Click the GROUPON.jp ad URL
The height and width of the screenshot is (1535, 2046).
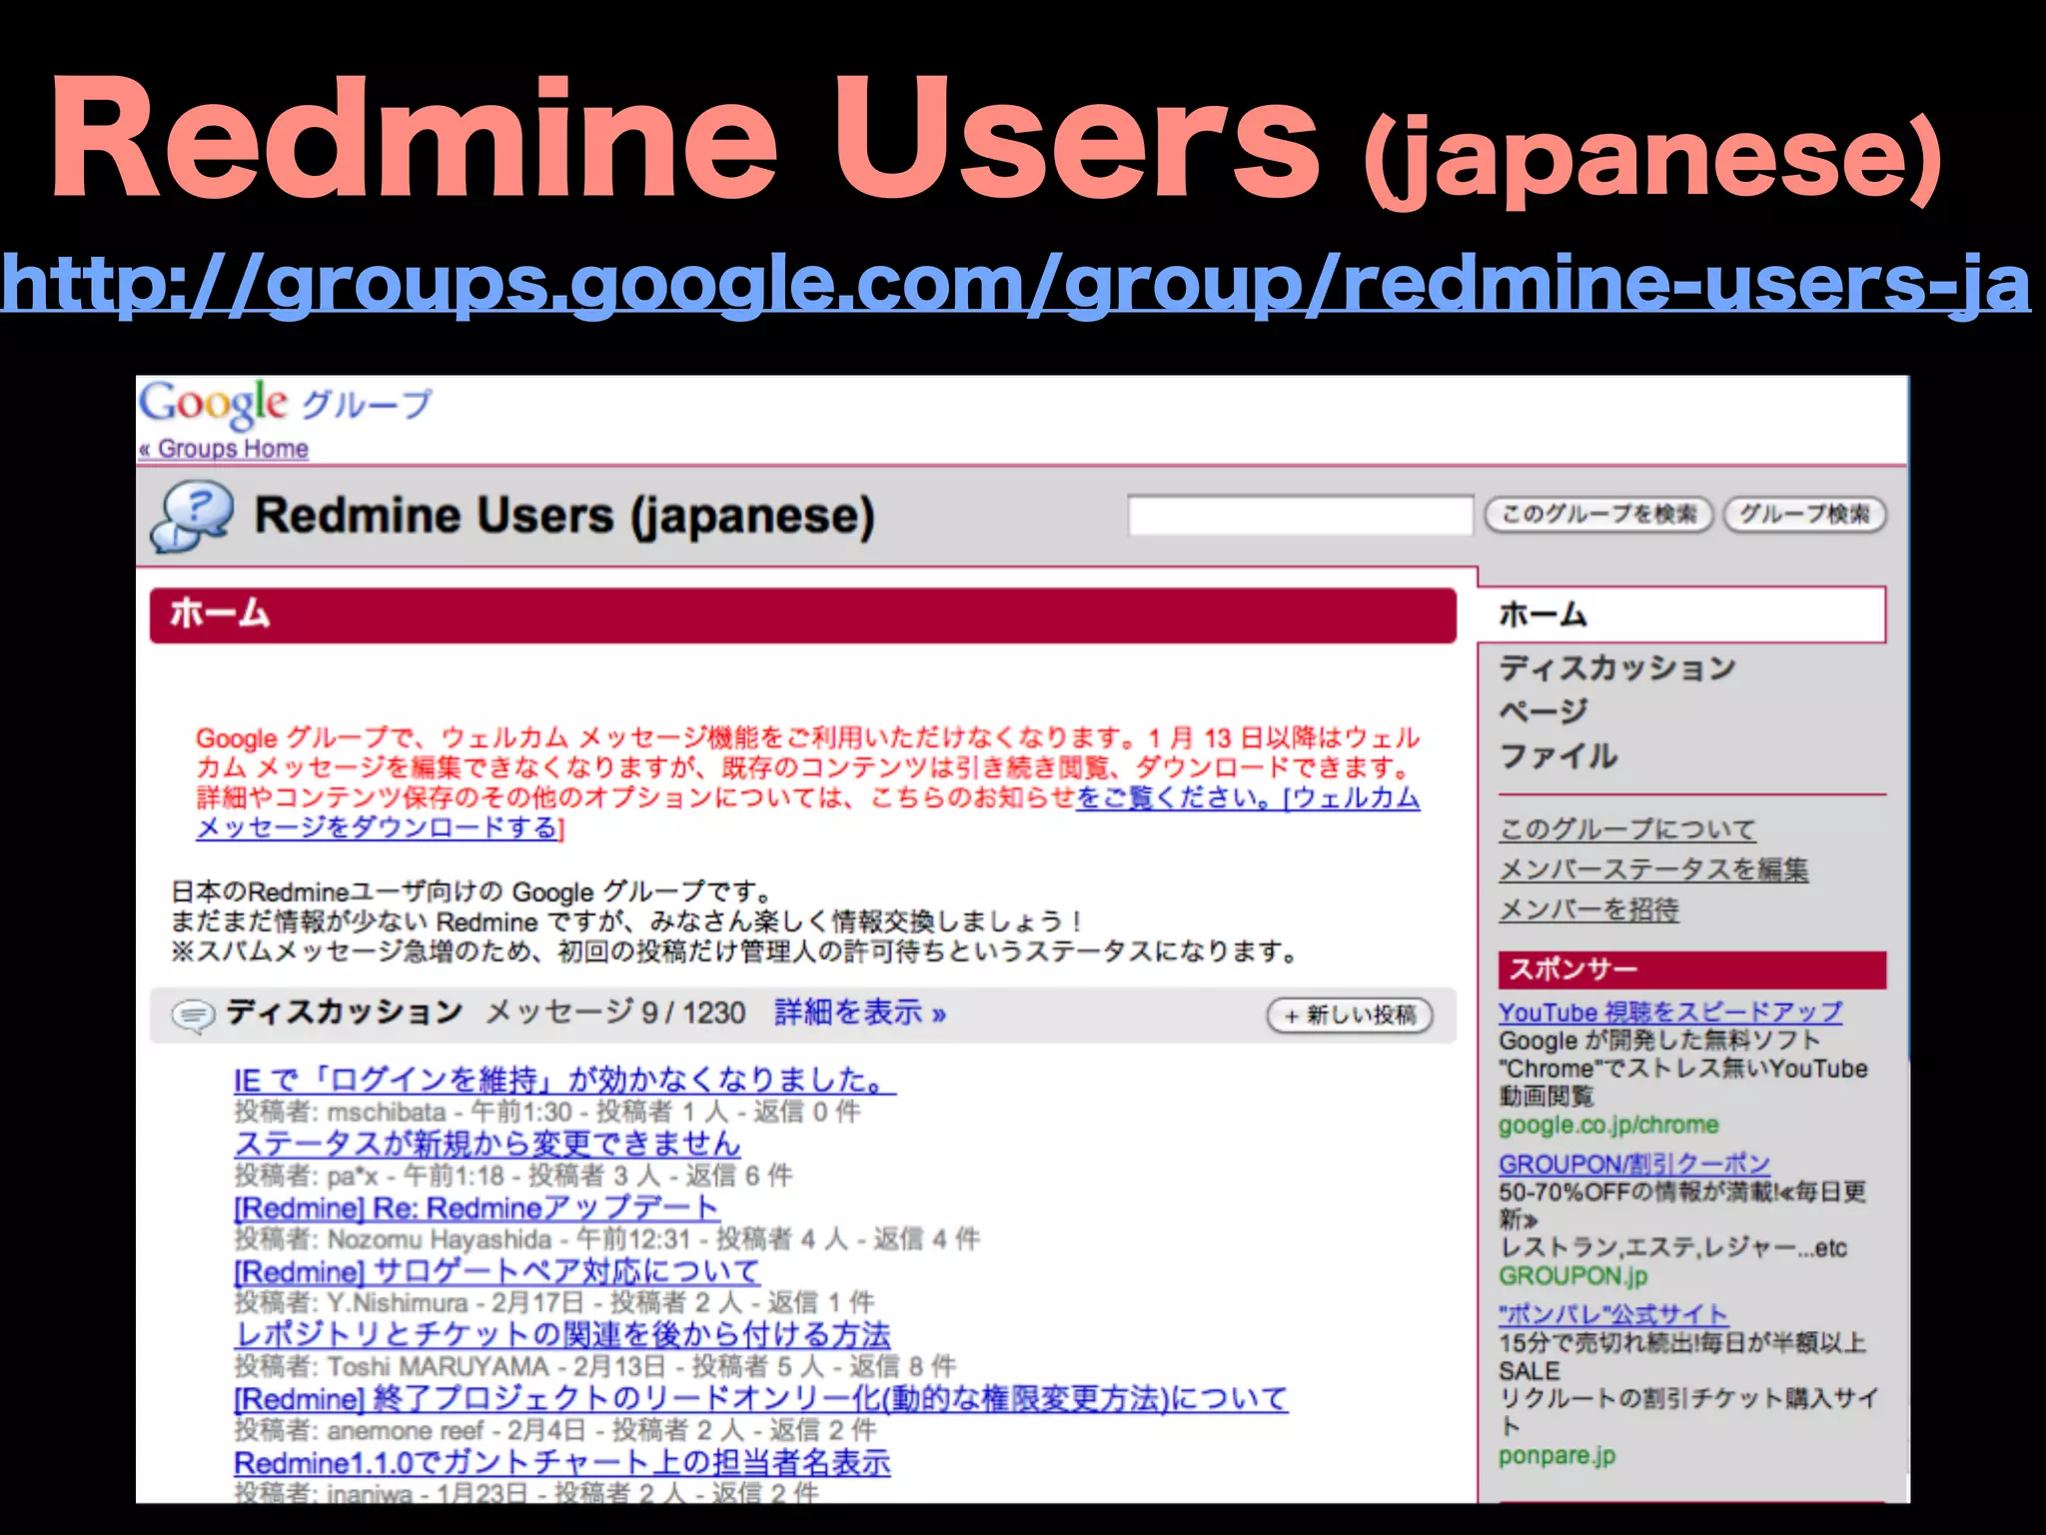tap(1573, 1277)
